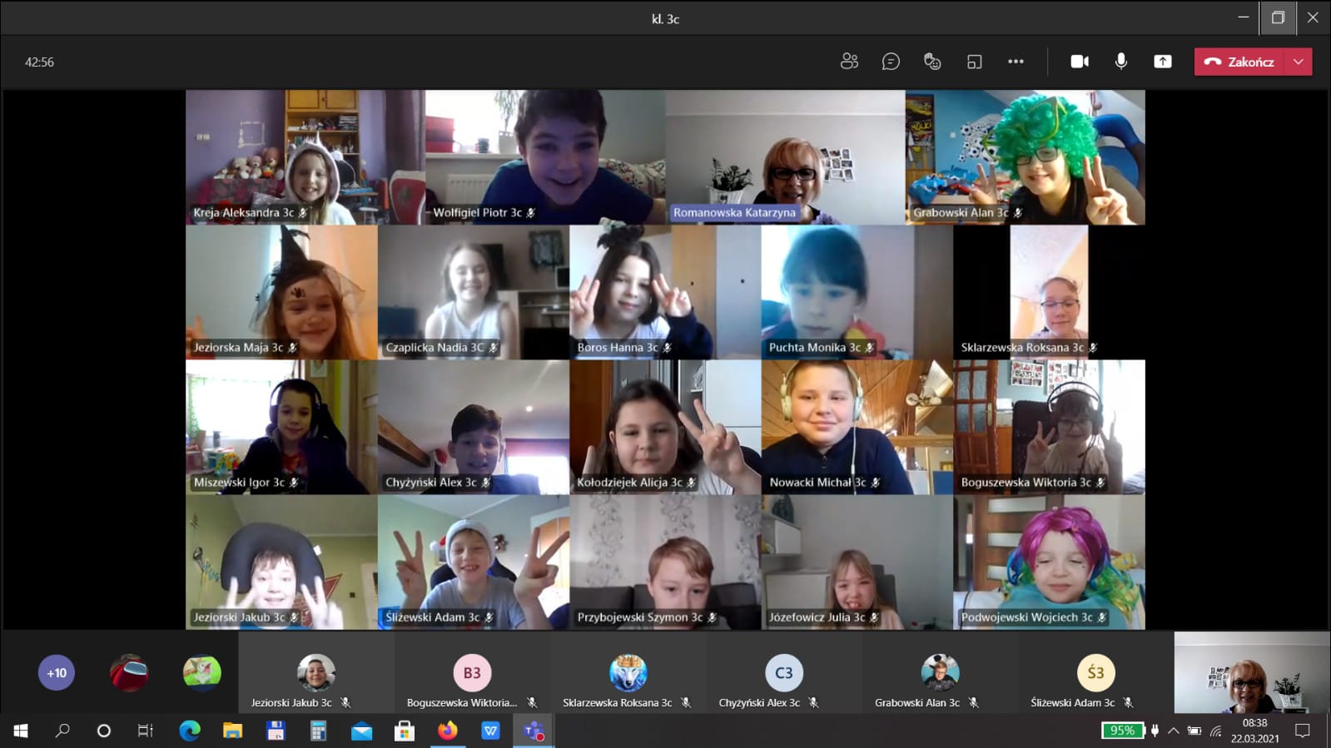
Task: Open Task View on the taskbar
Action: [145, 731]
